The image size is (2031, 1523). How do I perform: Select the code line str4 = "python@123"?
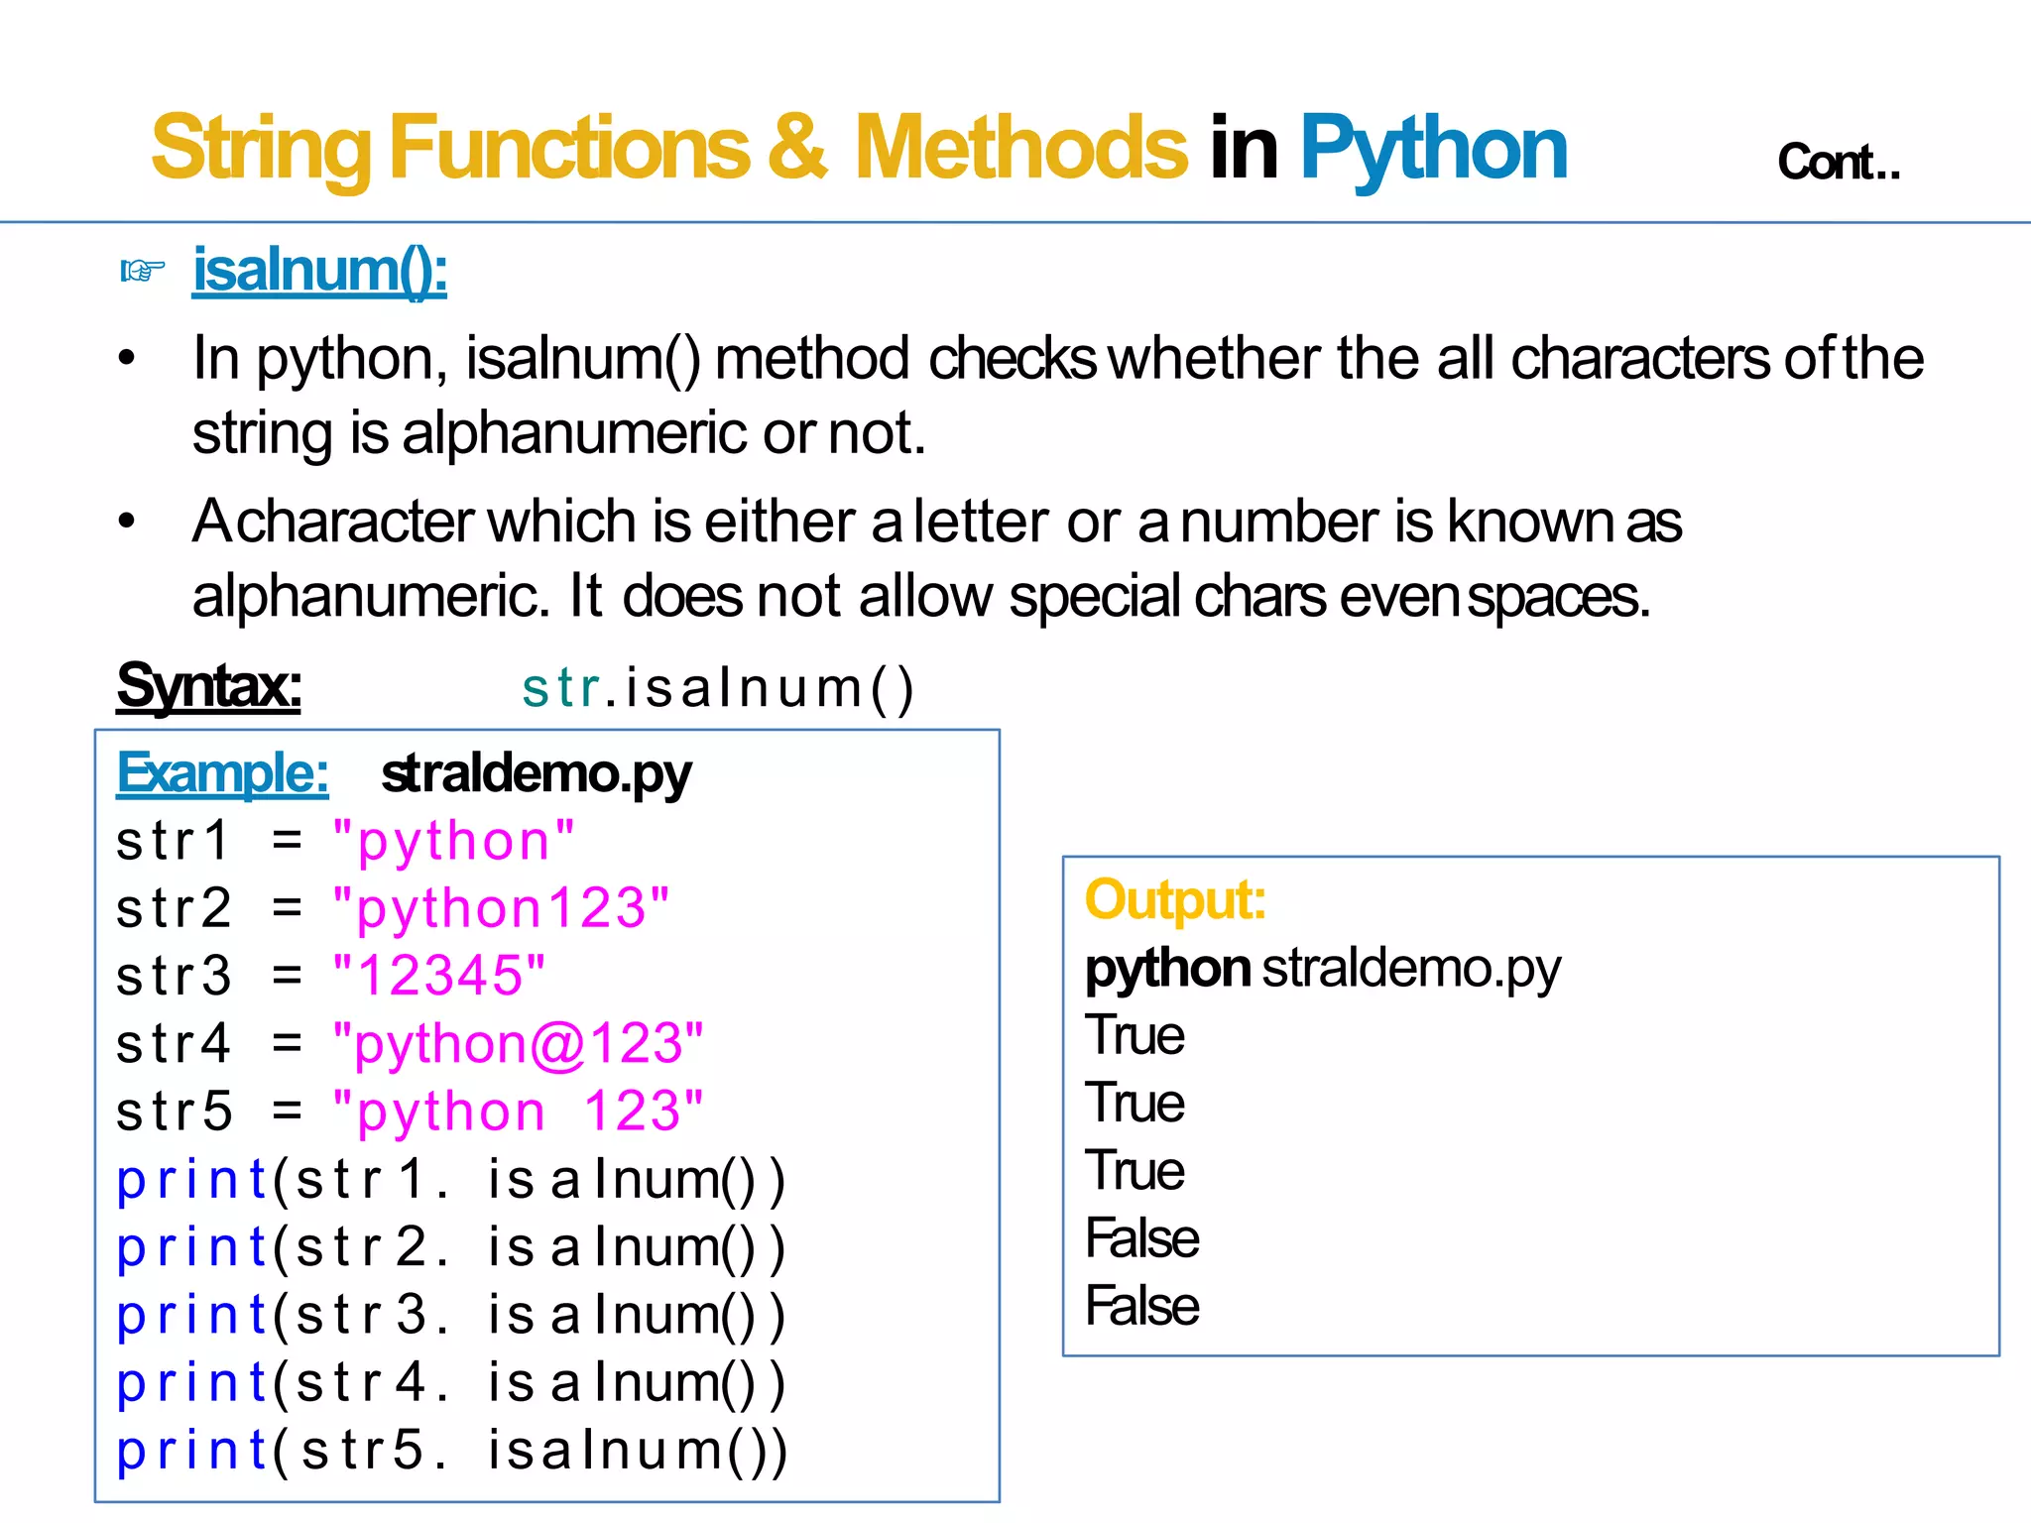pyautogui.click(x=410, y=1044)
